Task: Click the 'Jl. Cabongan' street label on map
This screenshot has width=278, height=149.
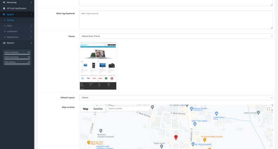Action: pyautogui.click(x=191, y=135)
